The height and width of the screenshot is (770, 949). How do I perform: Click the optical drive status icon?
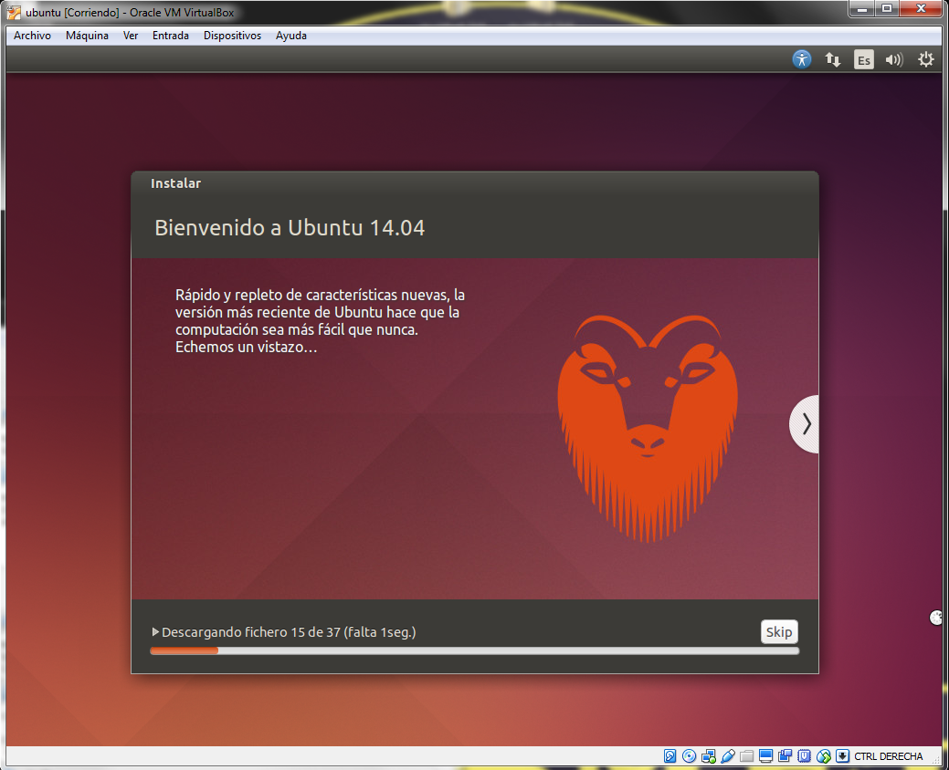coord(689,756)
